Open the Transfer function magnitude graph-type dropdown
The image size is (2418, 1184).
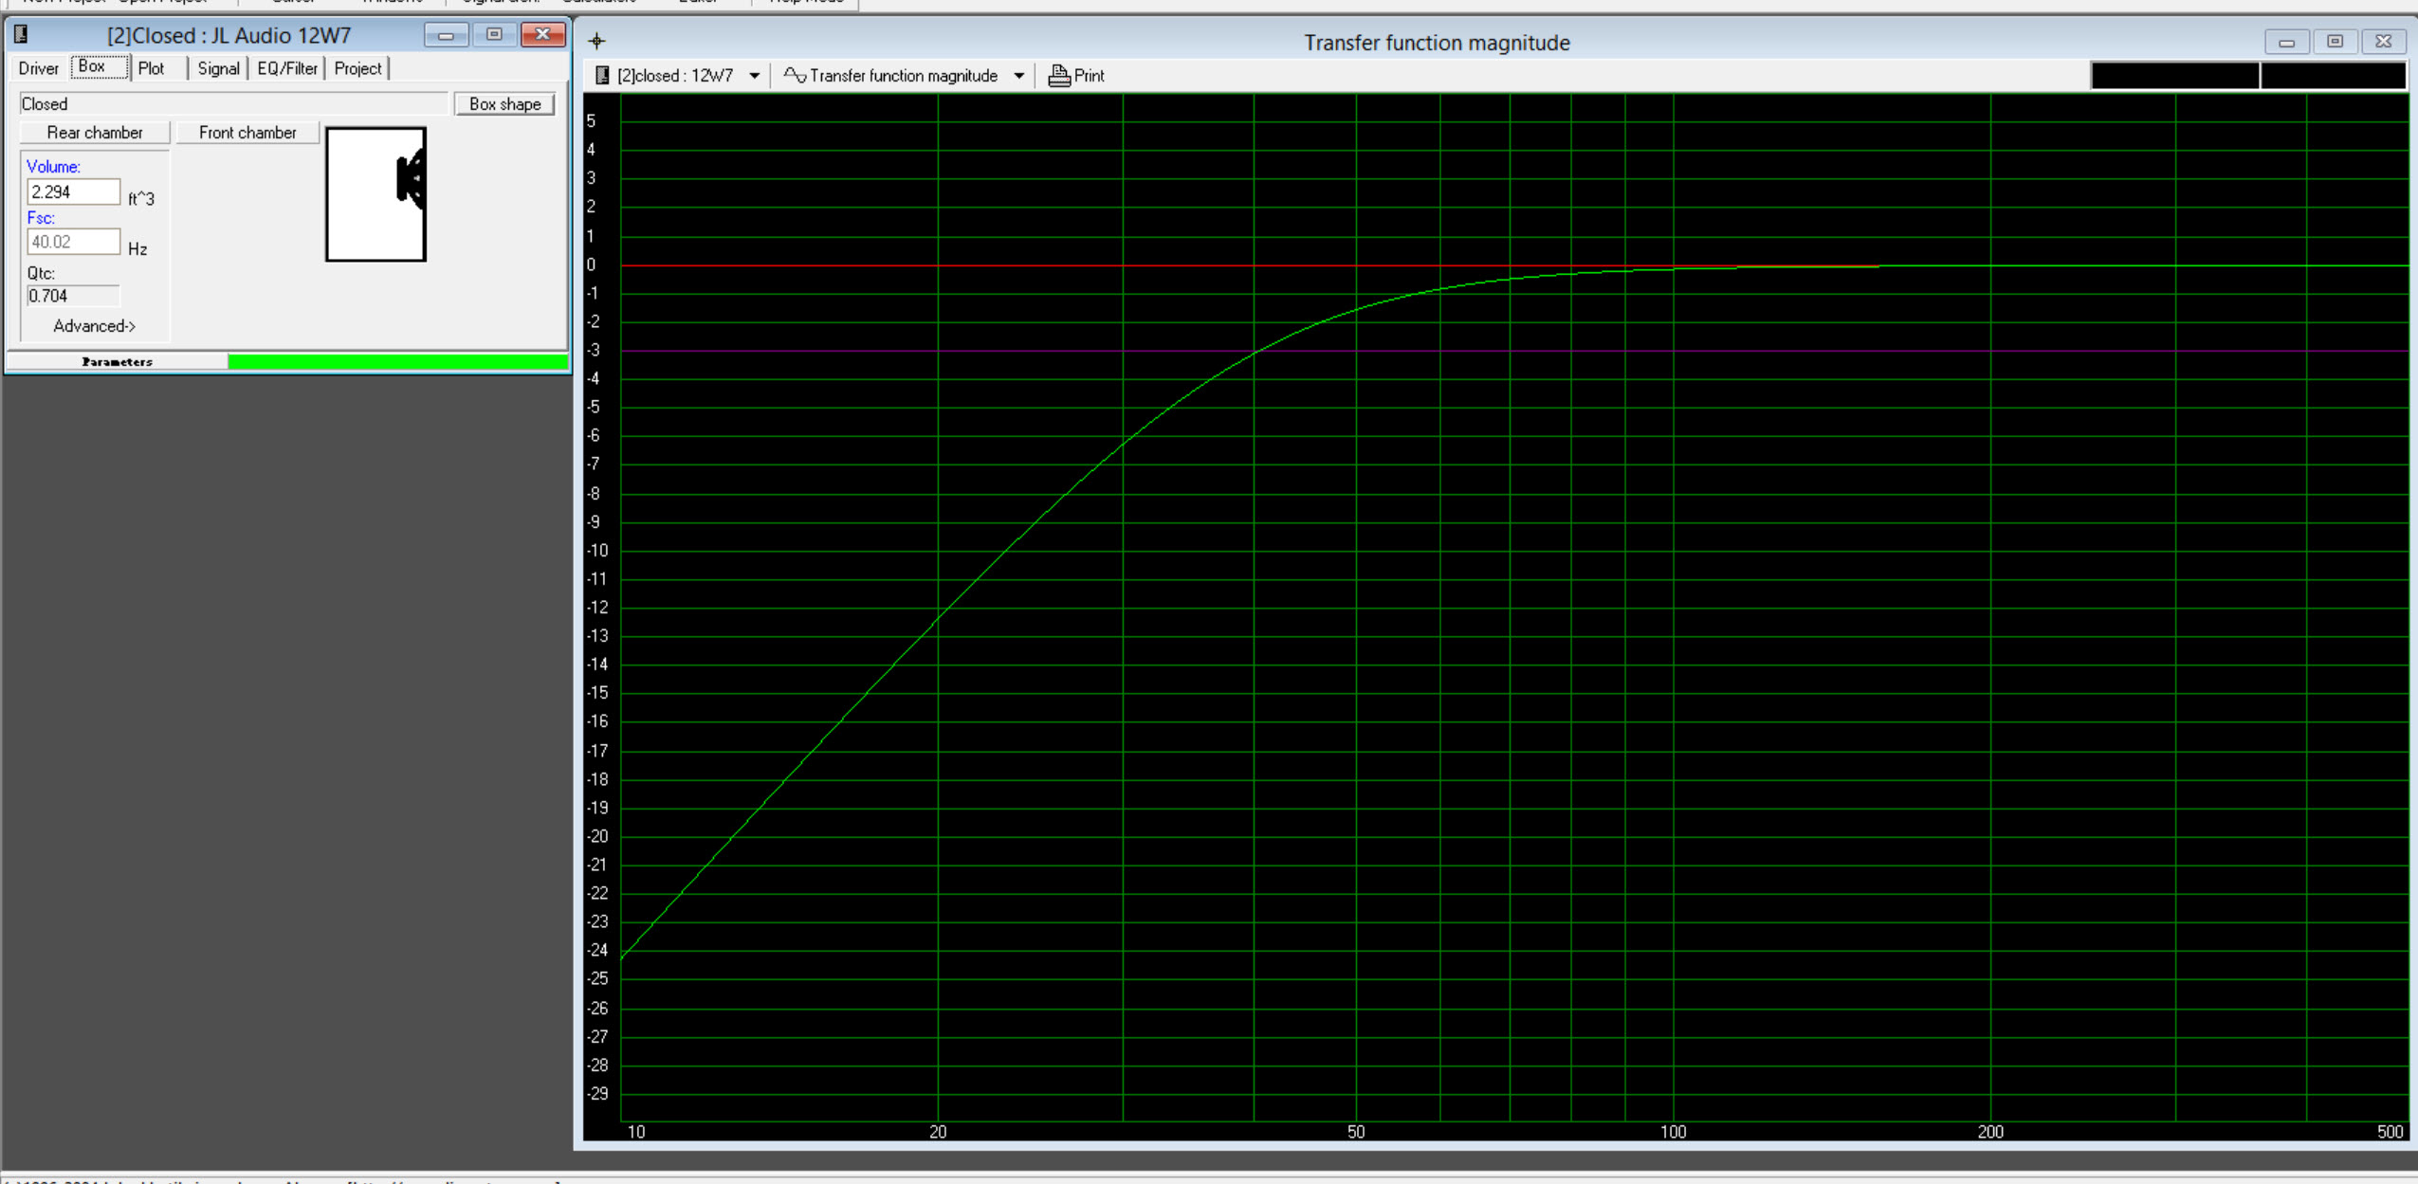(x=1018, y=76)
